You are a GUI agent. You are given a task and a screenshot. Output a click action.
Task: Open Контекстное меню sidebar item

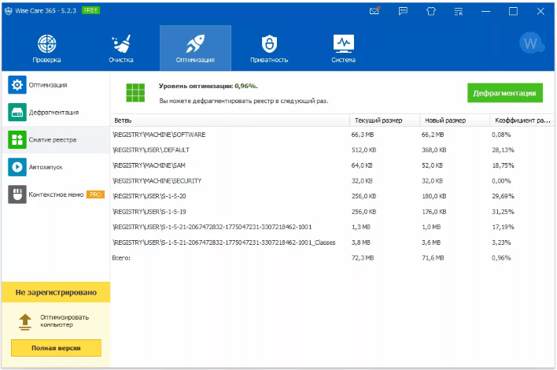click(x=56, y=194)
